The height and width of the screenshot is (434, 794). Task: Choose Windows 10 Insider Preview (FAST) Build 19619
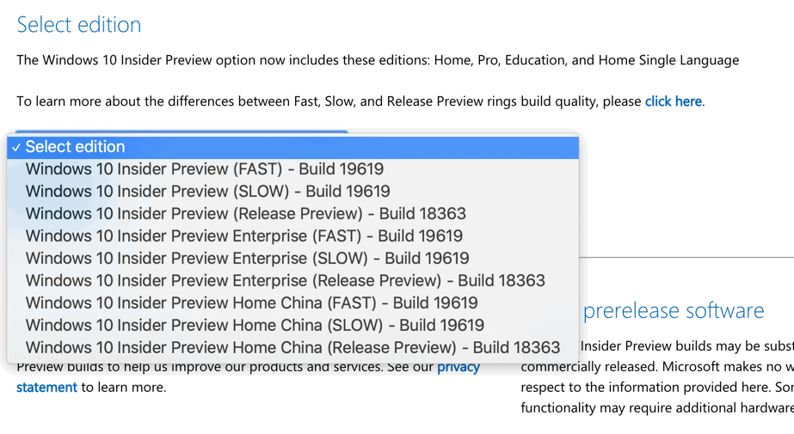[x=292, y=169]
